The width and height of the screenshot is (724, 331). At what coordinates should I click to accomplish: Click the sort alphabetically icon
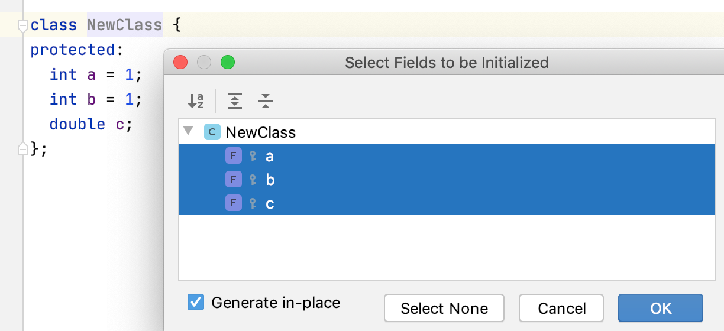196,101
